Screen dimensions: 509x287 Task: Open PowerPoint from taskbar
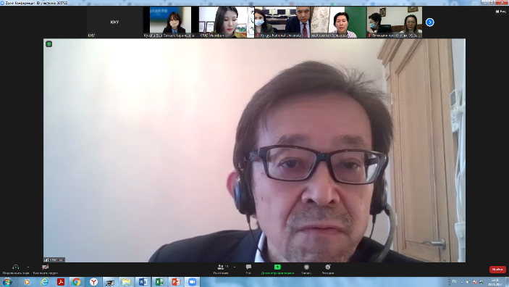[176, 282]
